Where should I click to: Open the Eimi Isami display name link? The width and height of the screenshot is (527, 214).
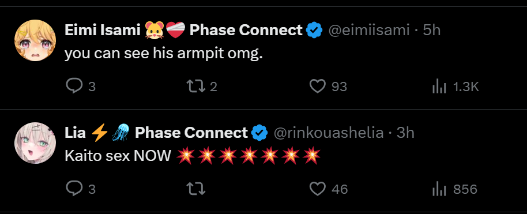tap(183, 30)
